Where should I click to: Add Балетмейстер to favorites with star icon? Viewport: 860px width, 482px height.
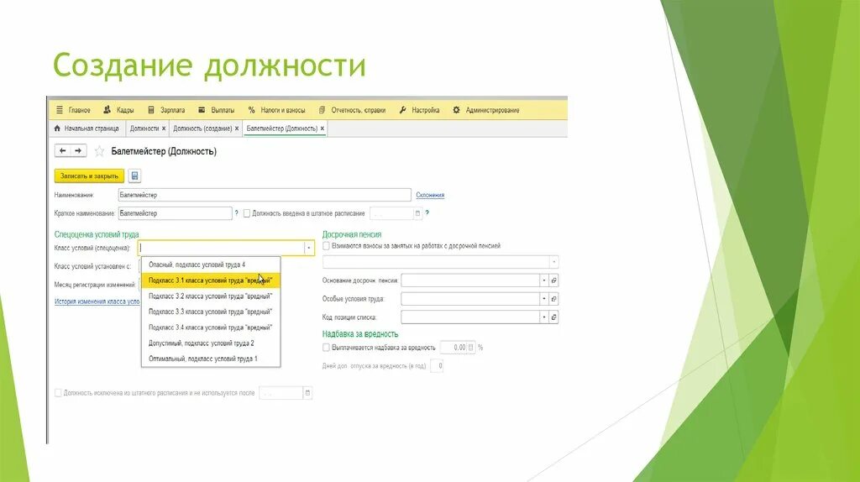click(99, 151)
